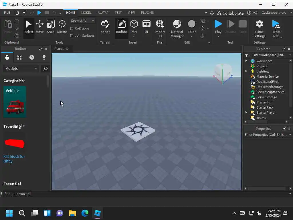The width and height of the screenshot is (293, 220).
Task: Click Gasfansoutthere account name
Action: pos(274,13)
